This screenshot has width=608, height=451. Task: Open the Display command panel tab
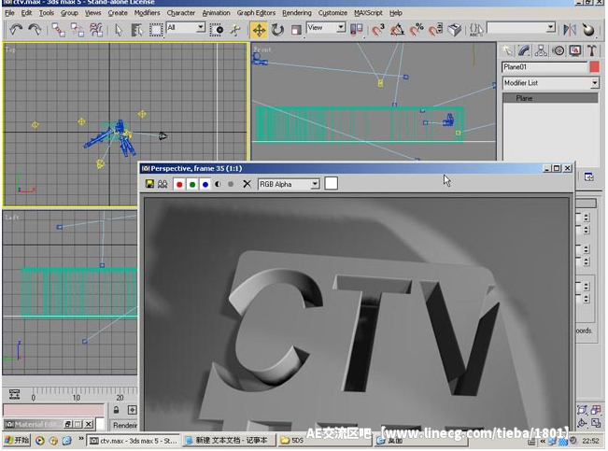point(574,50)
